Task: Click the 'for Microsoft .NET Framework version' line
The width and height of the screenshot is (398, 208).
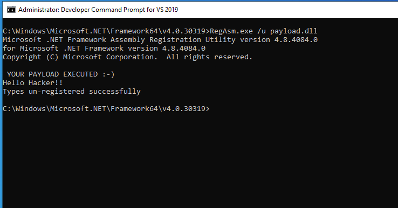Action: coord(104,48)
